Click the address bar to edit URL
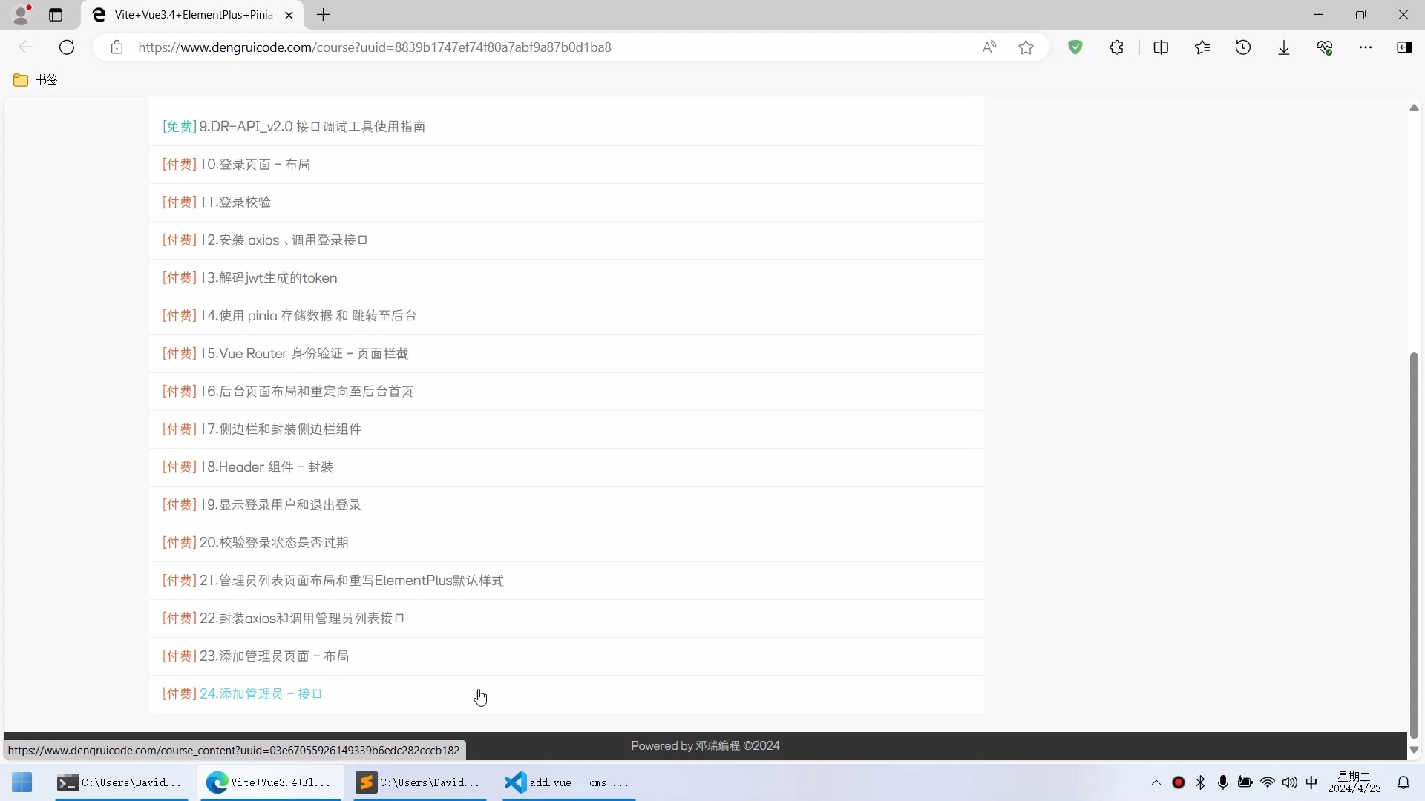Image resolution: width=1425 pixels, height=801 pixels. [x=520, y=47]
